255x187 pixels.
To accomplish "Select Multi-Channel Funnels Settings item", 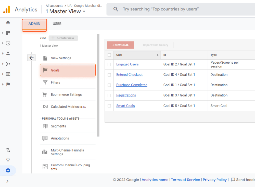I will pos(68,152).
